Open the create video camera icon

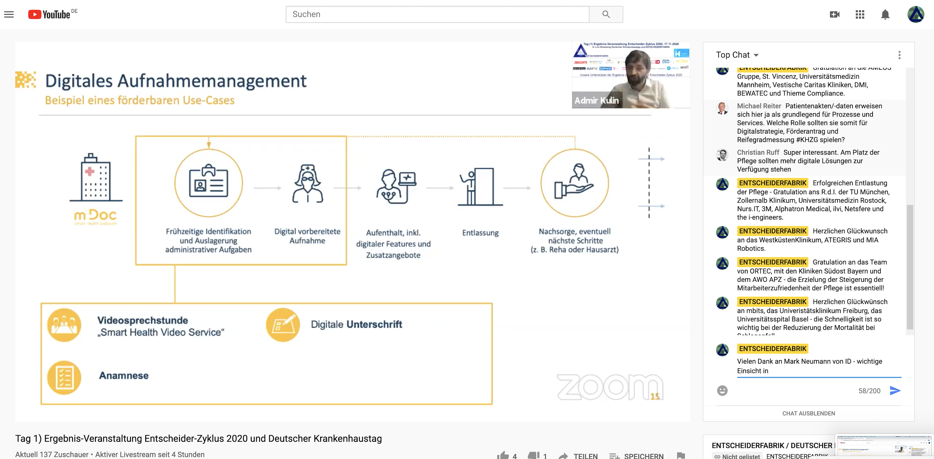click(x=835, y=14)
